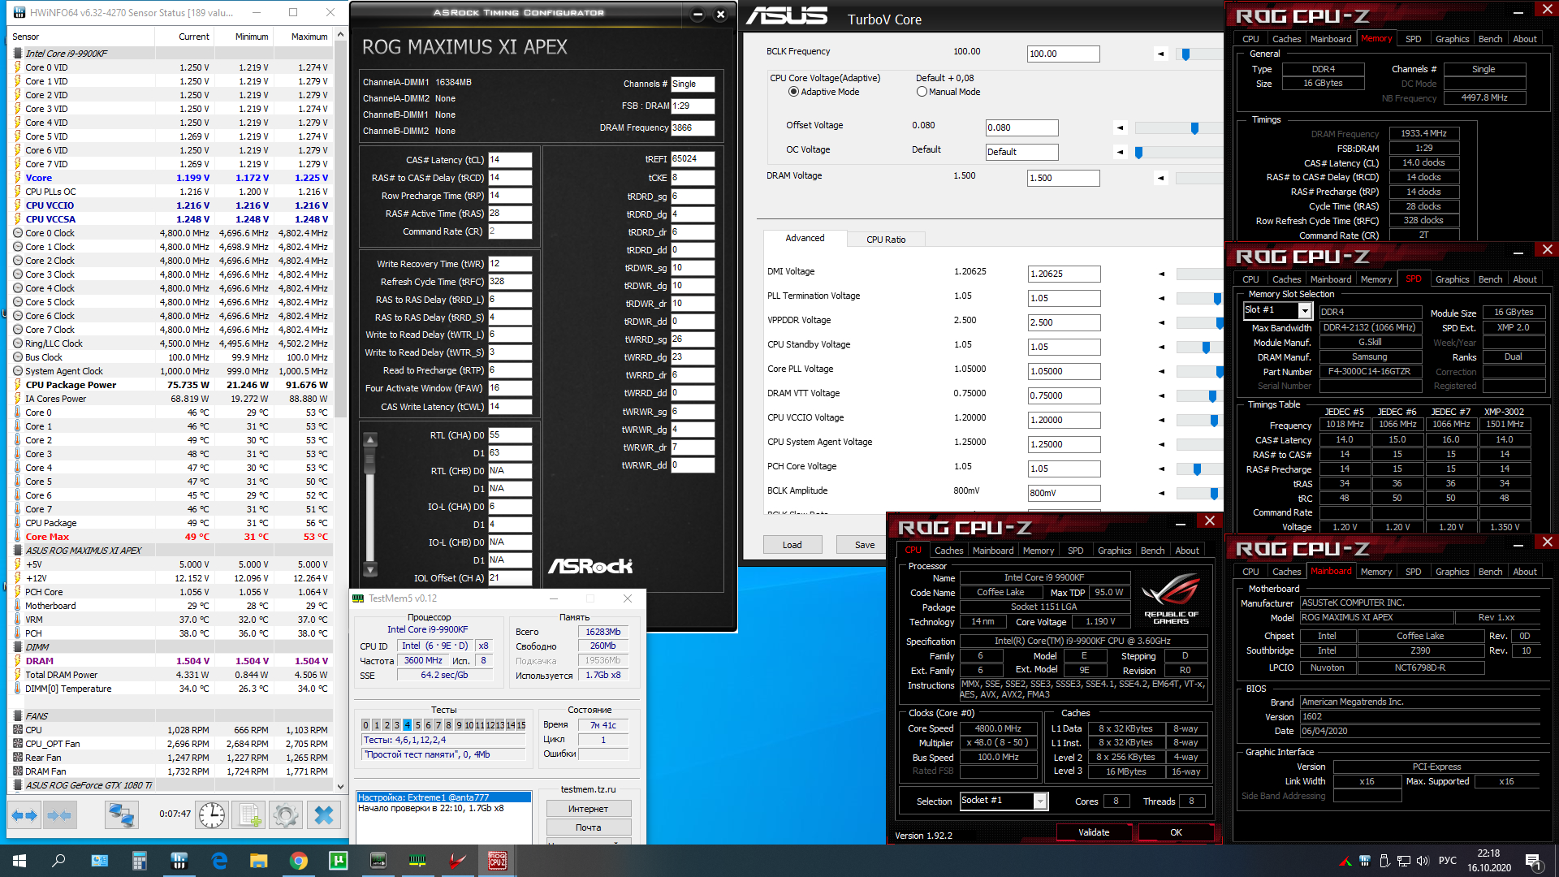Switch to CPU Ratio tab in TurboV Core

pos(885,240)
